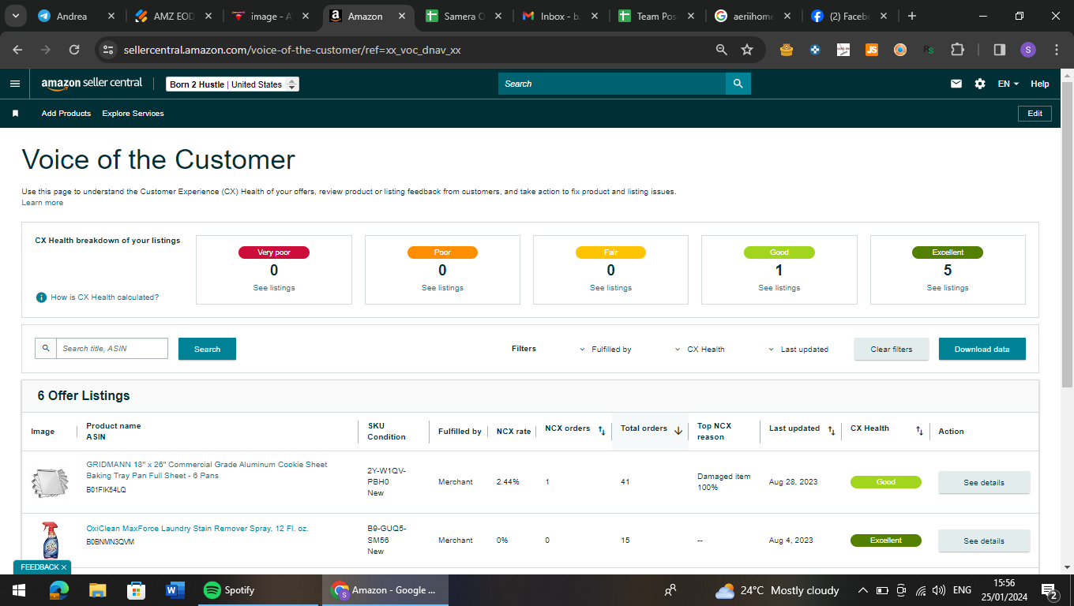Expand the Last updated filter
Image resolution: width=1074 pixels, height=606 pixels.
(798, 349)
